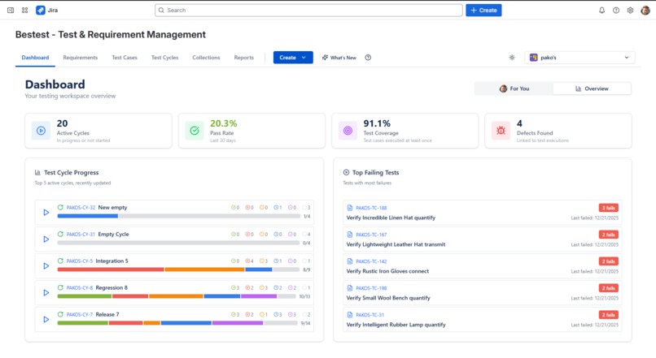Click the document icon beside PAKOS-TC-167
The image size is (656, 358).
tap(350, 235)
